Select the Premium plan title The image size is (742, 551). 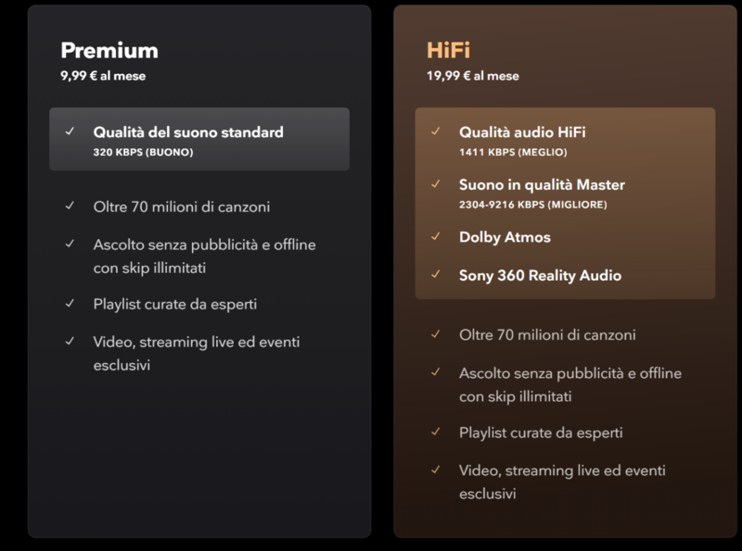pyautogui.click(x=109, y=50)
